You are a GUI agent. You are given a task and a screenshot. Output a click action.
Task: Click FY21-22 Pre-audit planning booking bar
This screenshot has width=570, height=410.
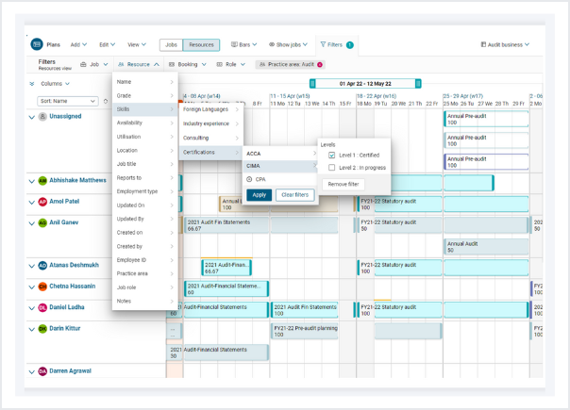point(304,331)
